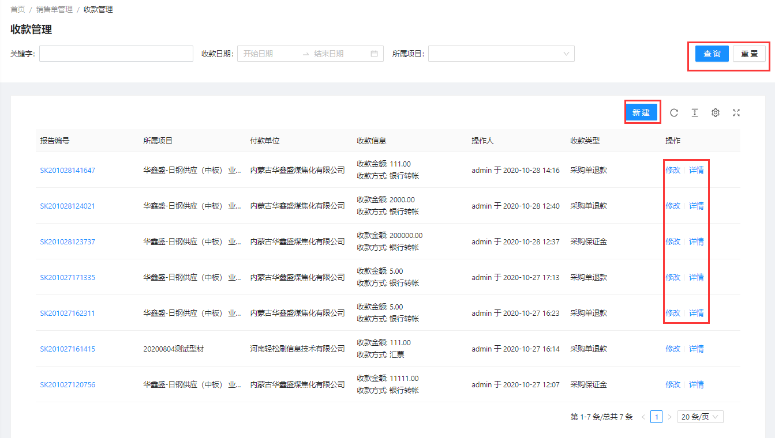Viewport: 775px width, 438px height.
Task: Open 销售单管理 breadcrumb
Action: point(54,10)
